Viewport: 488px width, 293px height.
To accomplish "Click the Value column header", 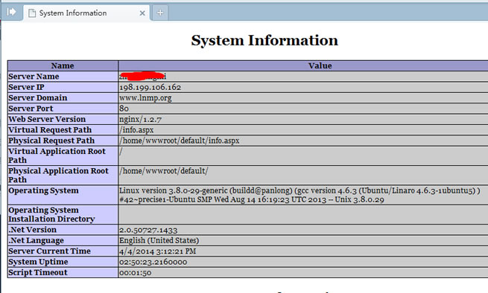I will [x=320, y=65].
